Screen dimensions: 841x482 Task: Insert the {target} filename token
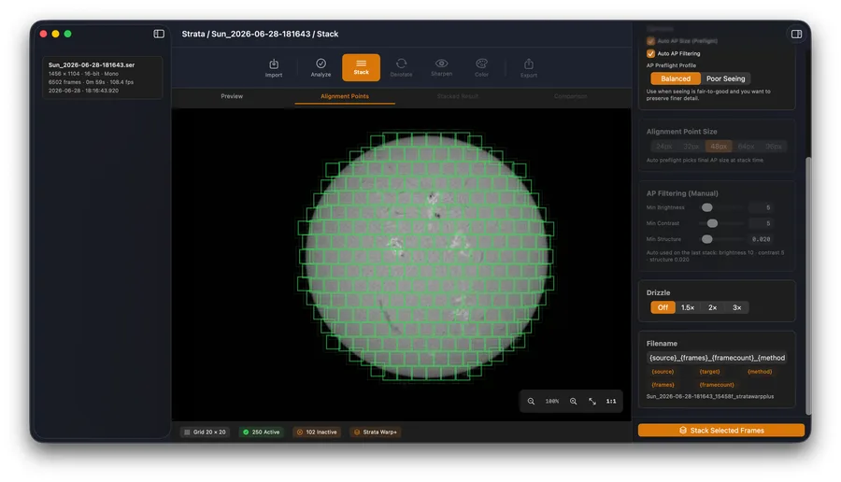[x=709, y=372]
